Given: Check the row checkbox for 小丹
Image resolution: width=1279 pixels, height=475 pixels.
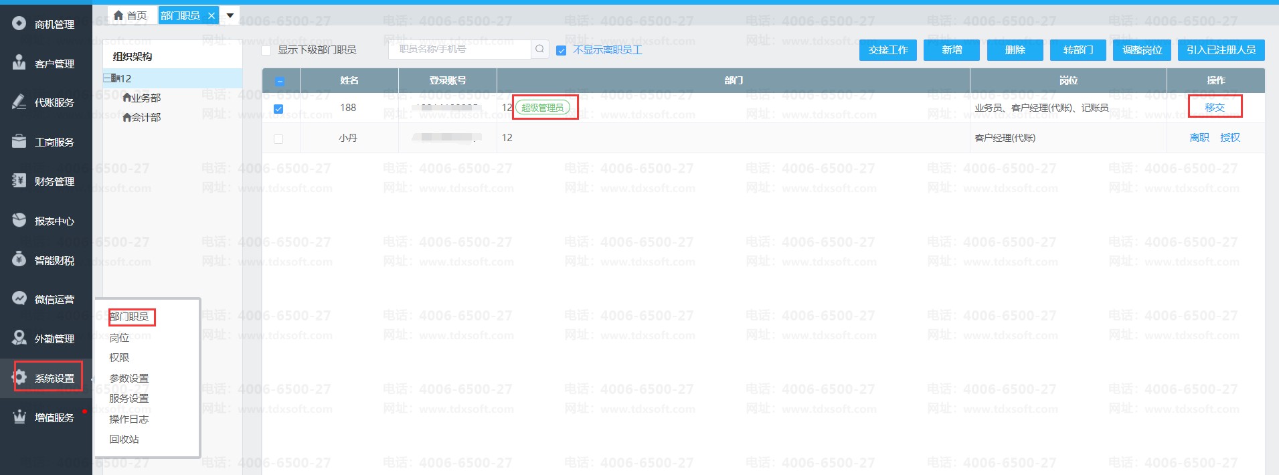Looking at the screenshot, I should pyautogui.click(x=278, y=139).
